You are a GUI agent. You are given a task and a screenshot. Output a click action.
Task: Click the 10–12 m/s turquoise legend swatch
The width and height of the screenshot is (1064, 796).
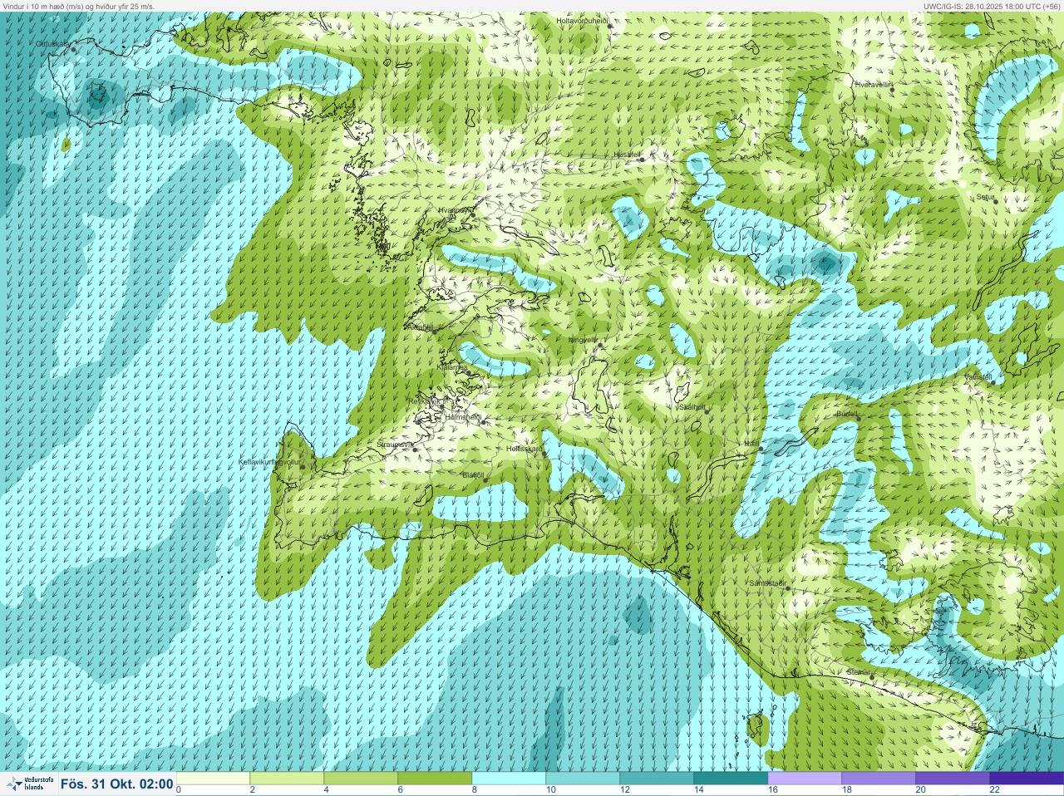coord(583,779)
